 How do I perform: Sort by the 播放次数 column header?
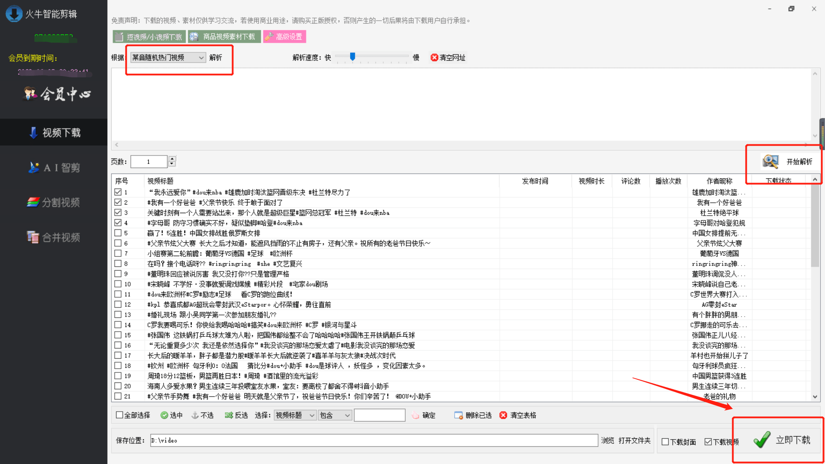[668, 181]
